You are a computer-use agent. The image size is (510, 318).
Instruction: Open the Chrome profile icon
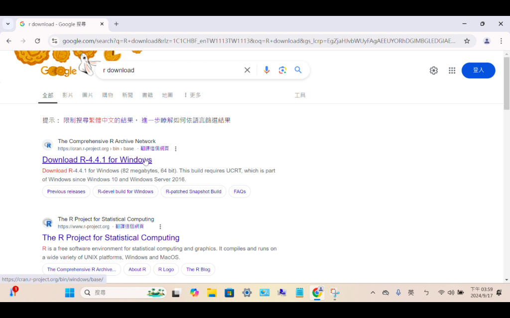pos(487,41)
